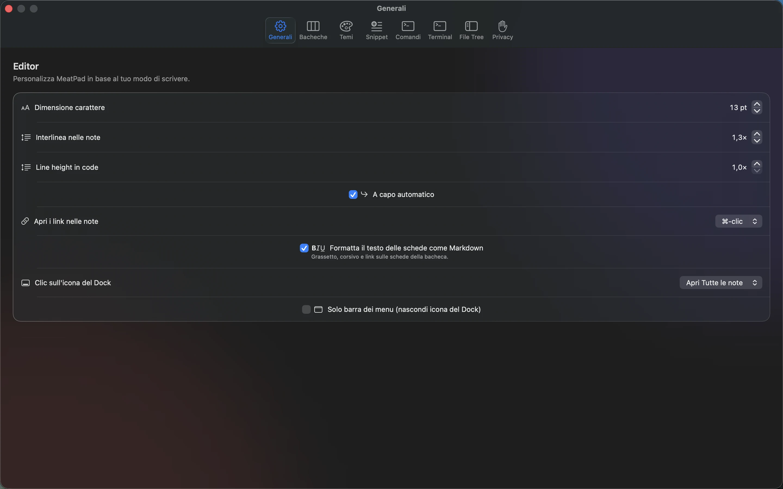
Task: Increase Line height in code value
Action: (x=757, y=164)
